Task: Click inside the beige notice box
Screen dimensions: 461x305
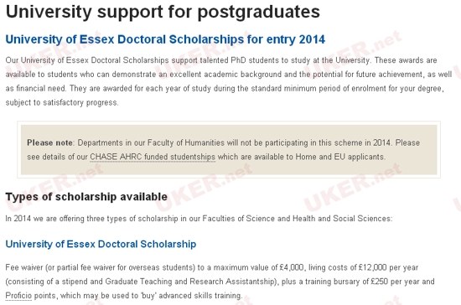Action: tap(229, 149)
